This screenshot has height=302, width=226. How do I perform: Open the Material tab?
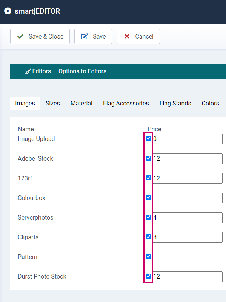pyautogui.click(x=81, y=104)
